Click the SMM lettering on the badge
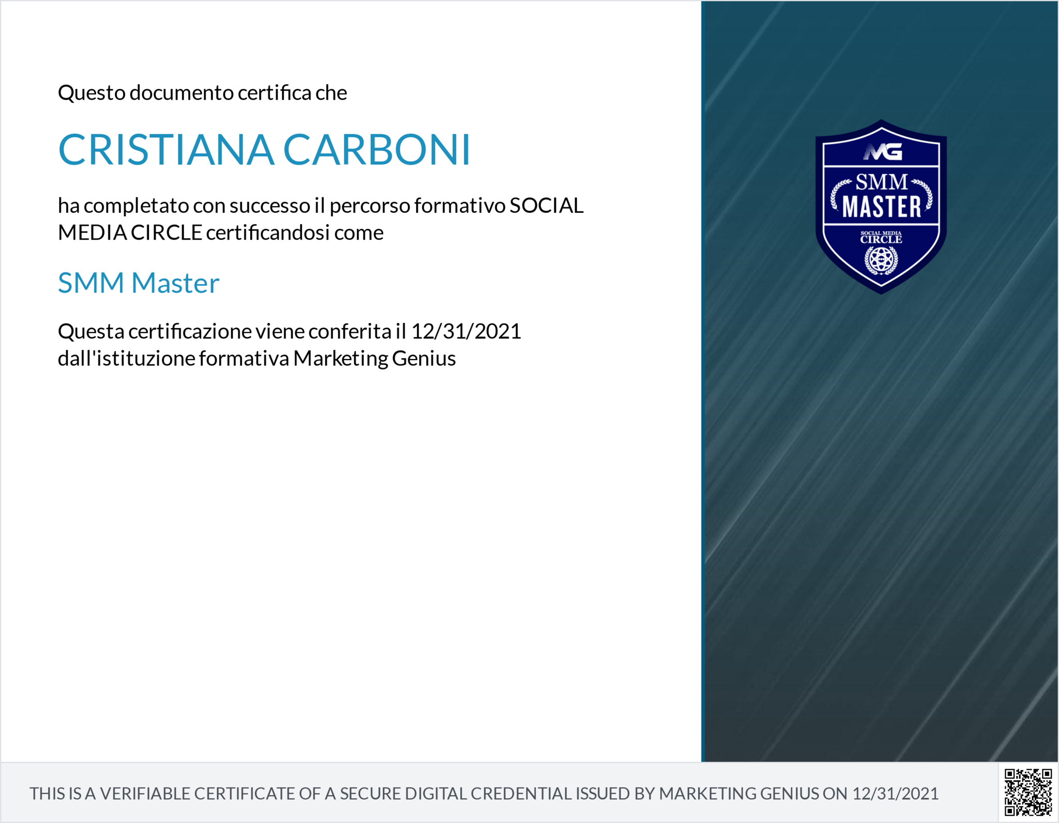Screen dimensions: 1059x823 click(x=881, y=182)
